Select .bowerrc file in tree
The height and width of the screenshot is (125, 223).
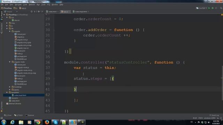coord(13,98)
